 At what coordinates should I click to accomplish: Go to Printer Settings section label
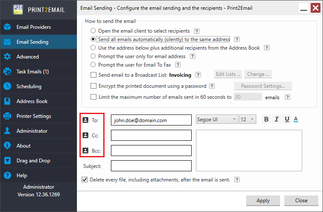click(x=34, y=116)
